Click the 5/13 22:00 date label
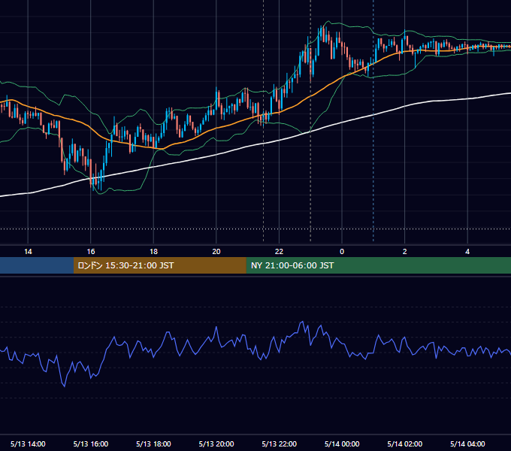 (x=280, y=443)
